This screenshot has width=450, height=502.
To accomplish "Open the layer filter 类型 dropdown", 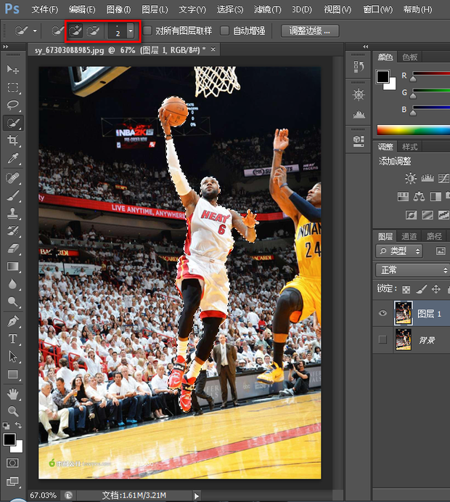I will point(399,251).
